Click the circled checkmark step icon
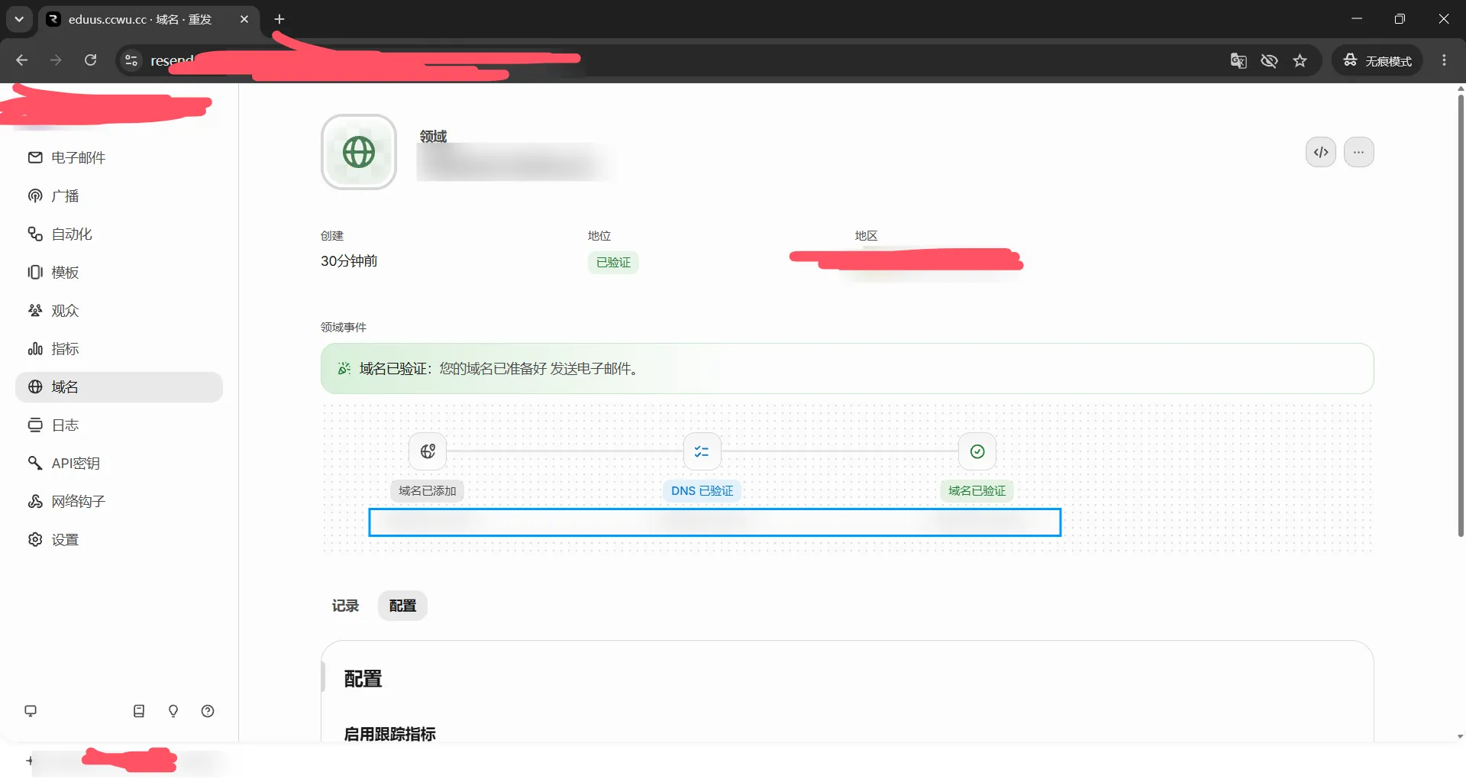The width and height of the screenshot is (1466, 779). [977, 451]
